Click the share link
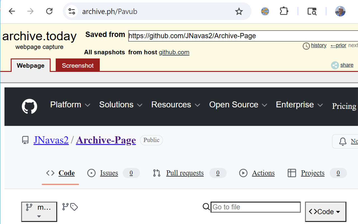 347,65
